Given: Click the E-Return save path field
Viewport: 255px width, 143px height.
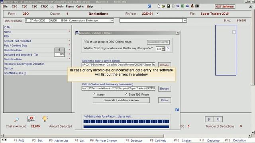Looking at the screenshot, I should coord(118,65).
